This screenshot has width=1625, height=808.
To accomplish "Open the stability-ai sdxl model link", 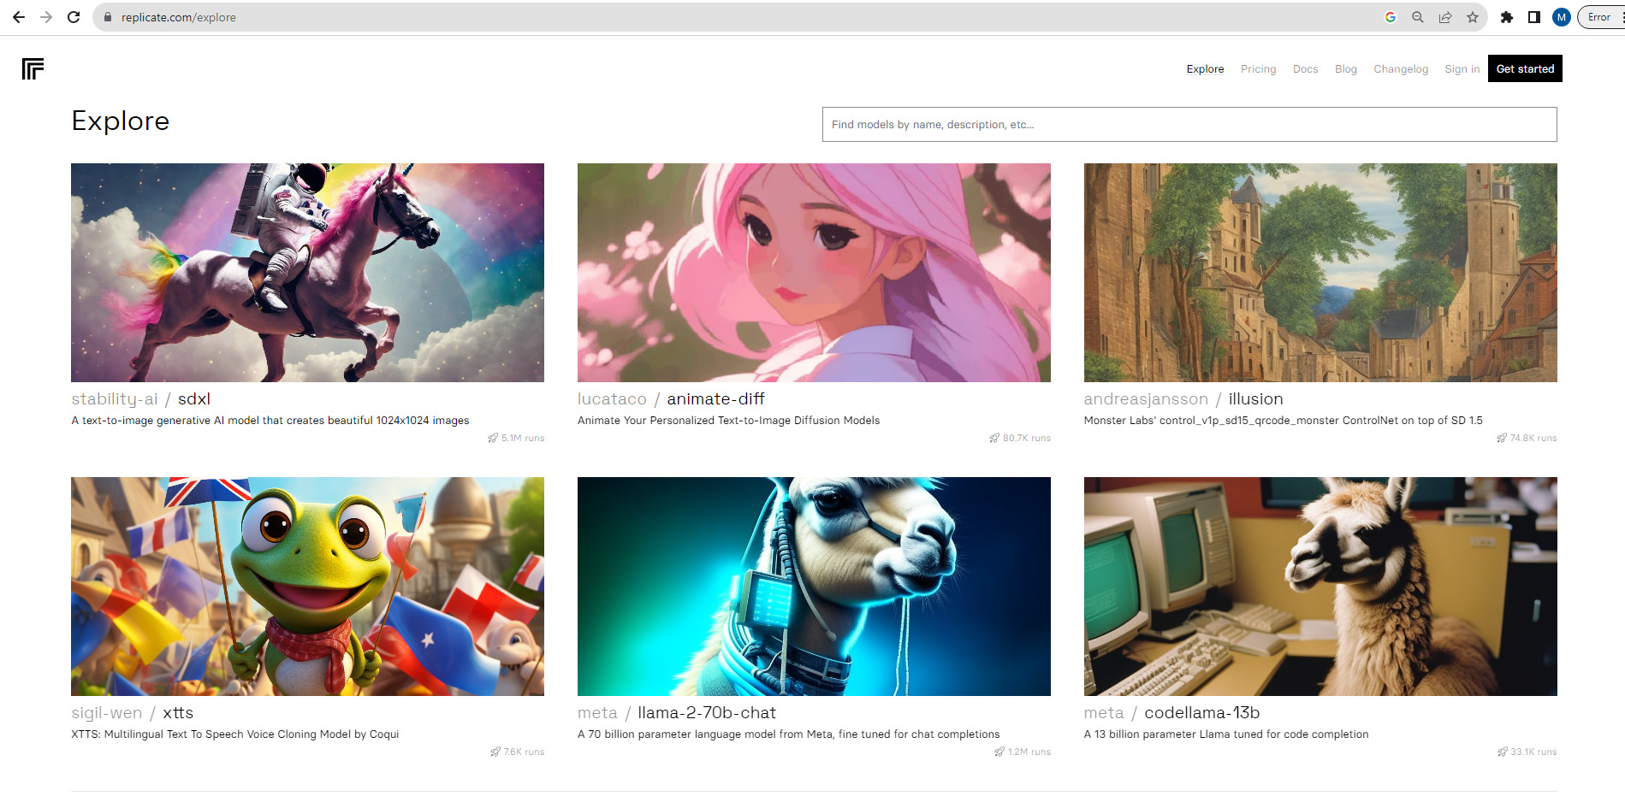I will (193, 399).
